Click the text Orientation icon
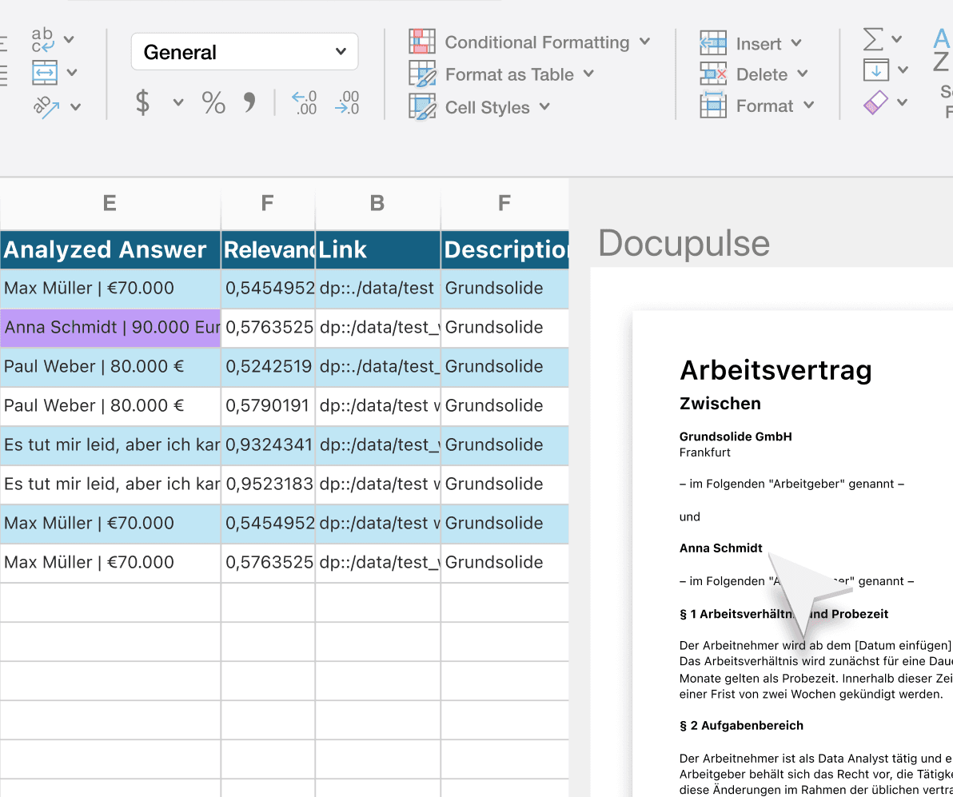Viewport: 953px width, 797px height. (x=46, y=106)
